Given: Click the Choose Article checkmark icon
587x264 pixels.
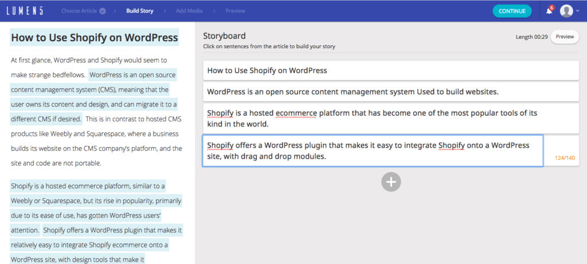Looking at the screenshot, I should pos(103,11).
